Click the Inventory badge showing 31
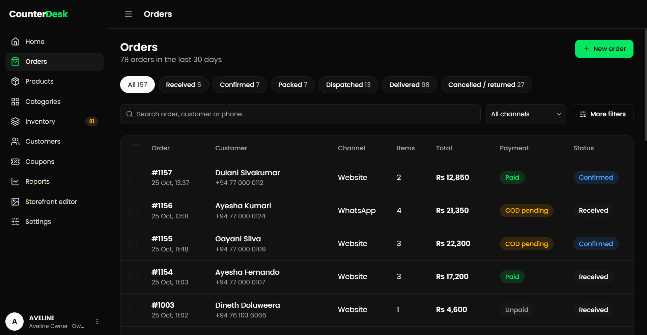647x335 pixels. tap(92, 121)
